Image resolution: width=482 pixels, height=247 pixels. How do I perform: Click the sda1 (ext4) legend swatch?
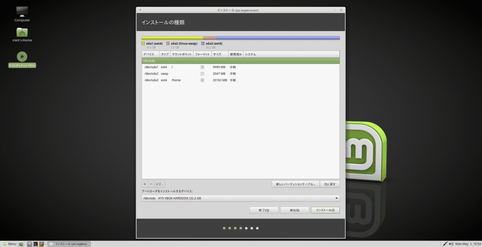pyautogui.click(x=143, y=44)
